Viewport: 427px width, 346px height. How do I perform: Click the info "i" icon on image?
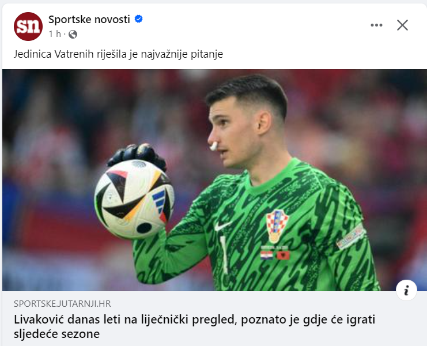click(406, 290)
